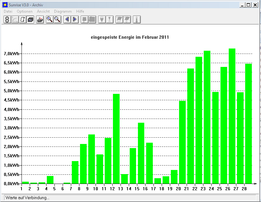This screenshot has width=261, height=202.
Task: Click the chart title 'eingespeiste Energie im Februar 2011'
Action: coord(130,37)
